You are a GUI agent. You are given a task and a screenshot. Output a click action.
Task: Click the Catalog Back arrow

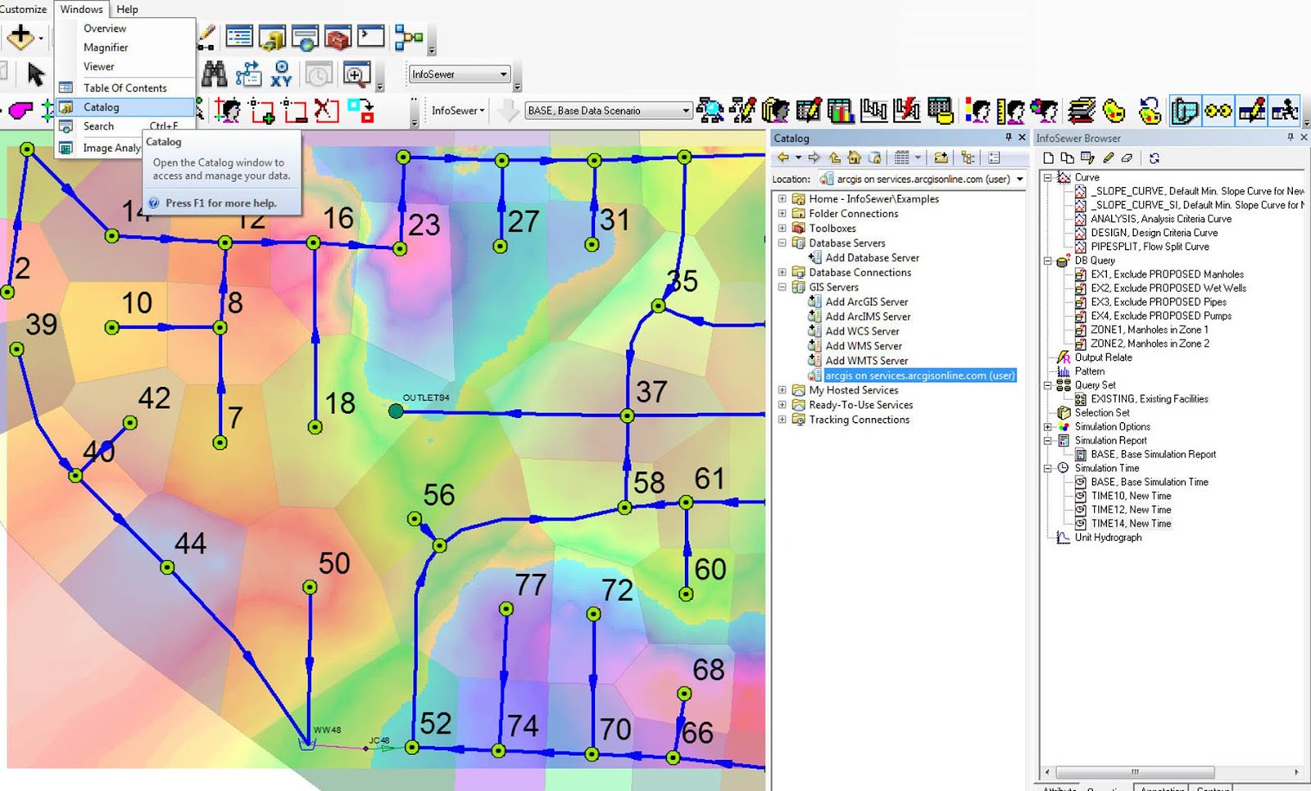[783, 157]
